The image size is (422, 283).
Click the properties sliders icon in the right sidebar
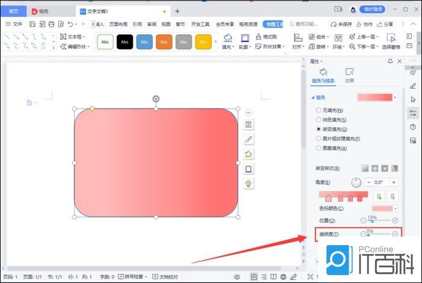point(413,113)
